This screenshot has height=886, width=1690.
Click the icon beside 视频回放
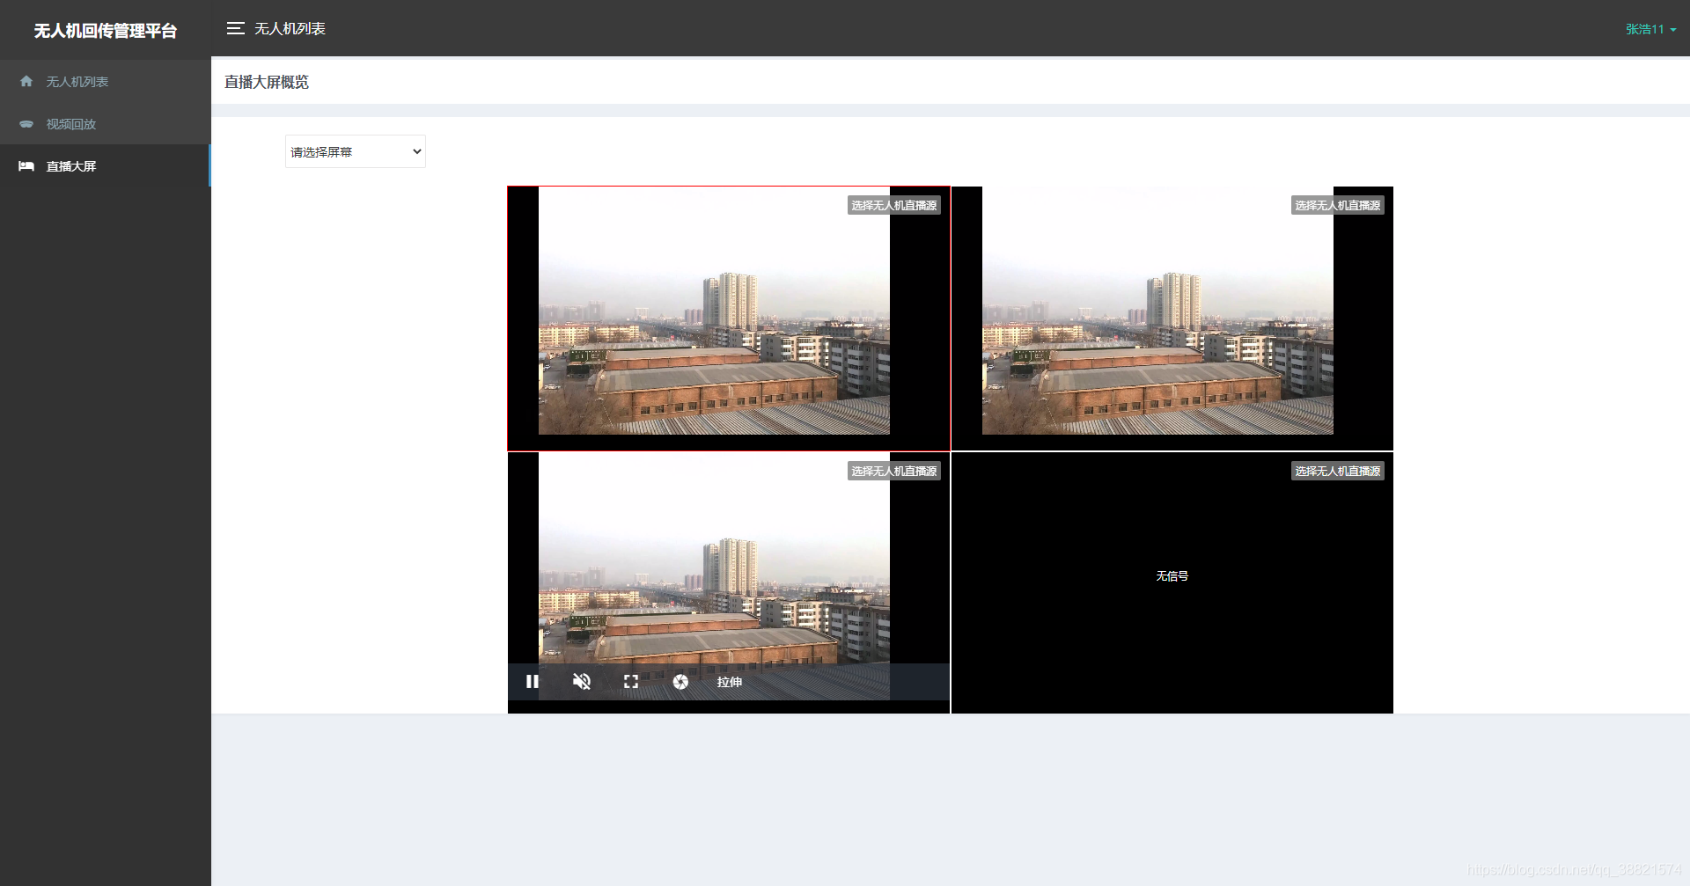pyautogui.click(x=26, y=124)
